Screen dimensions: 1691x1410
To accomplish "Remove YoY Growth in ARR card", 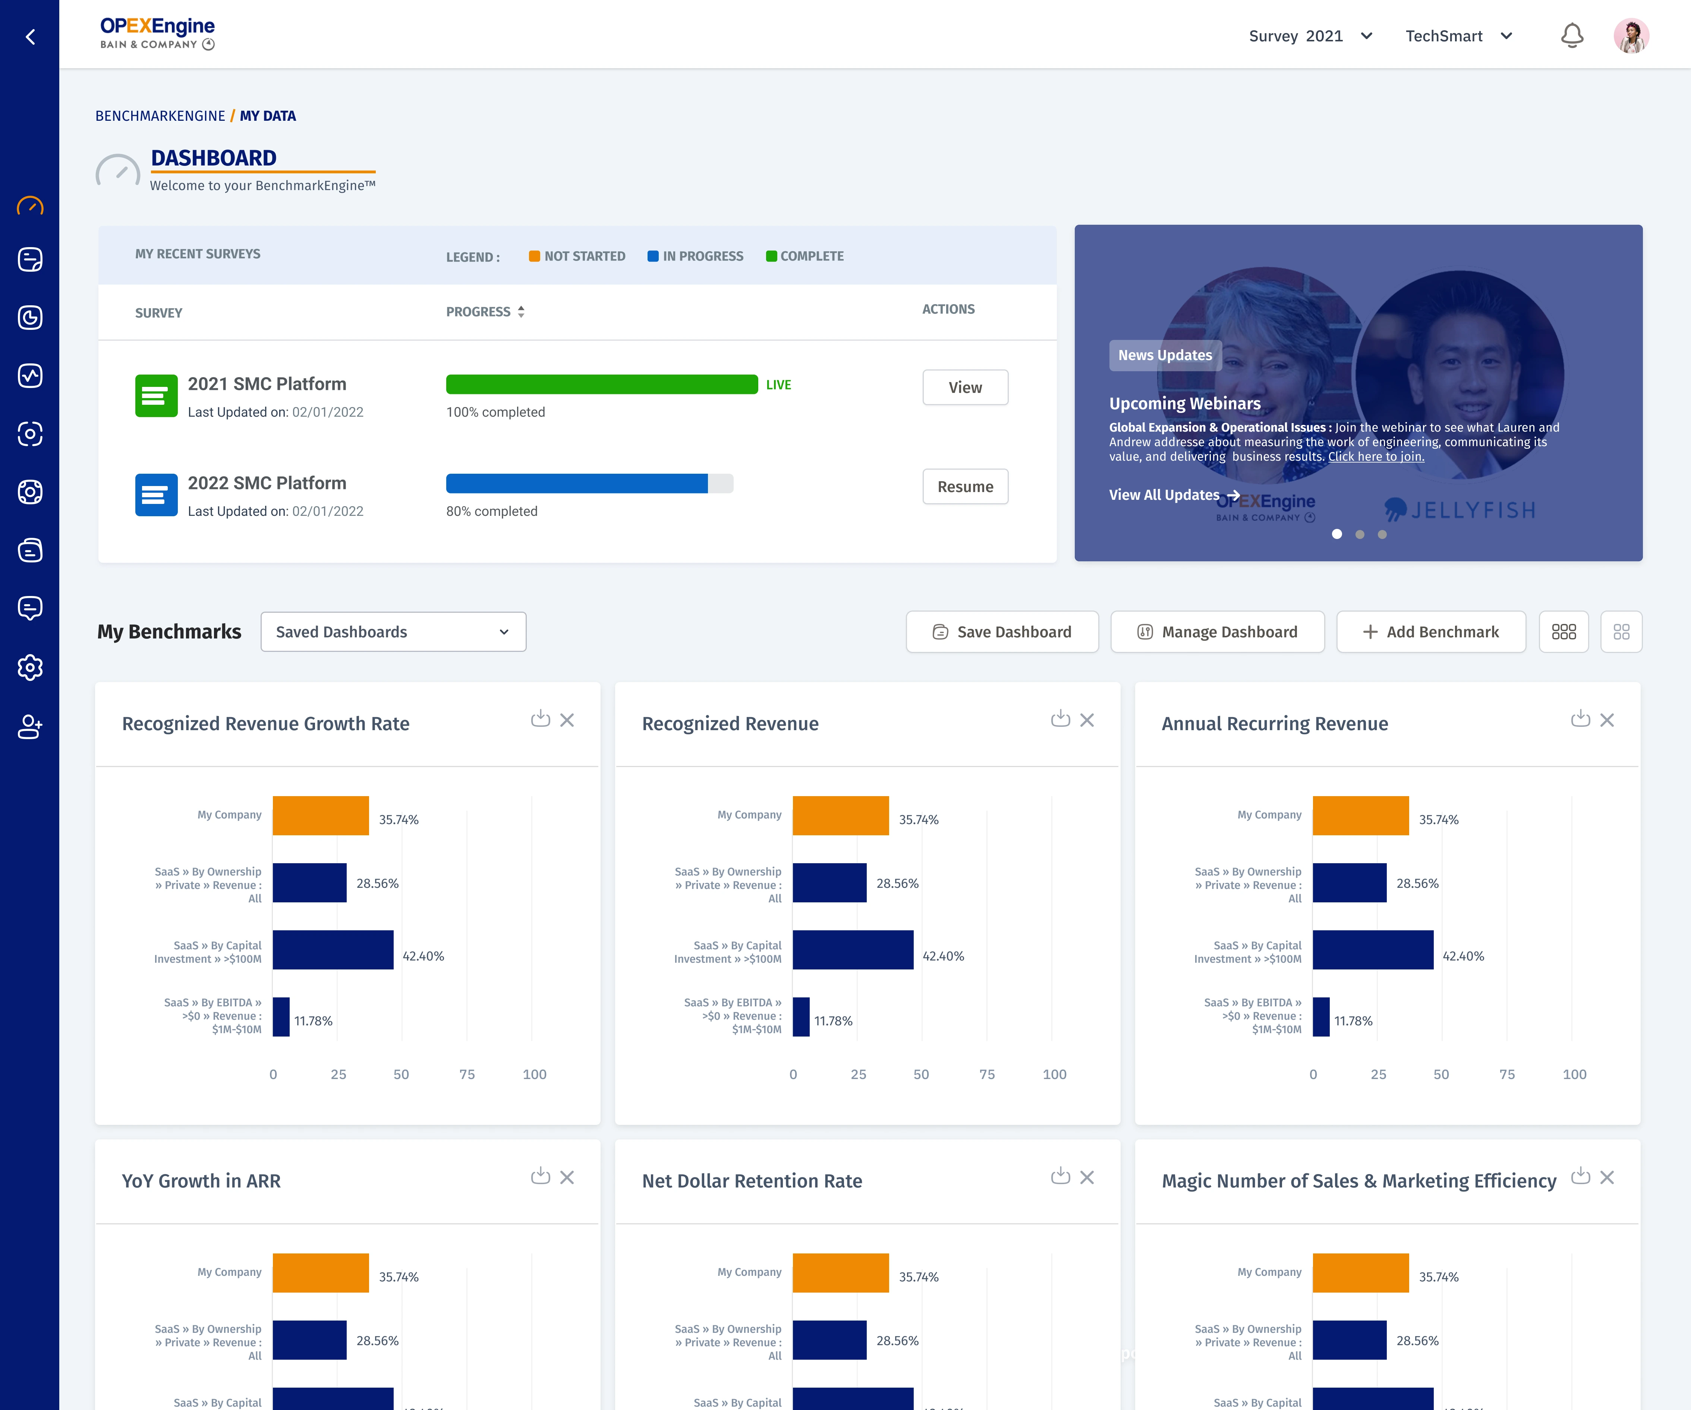I will coord(567,1177).
